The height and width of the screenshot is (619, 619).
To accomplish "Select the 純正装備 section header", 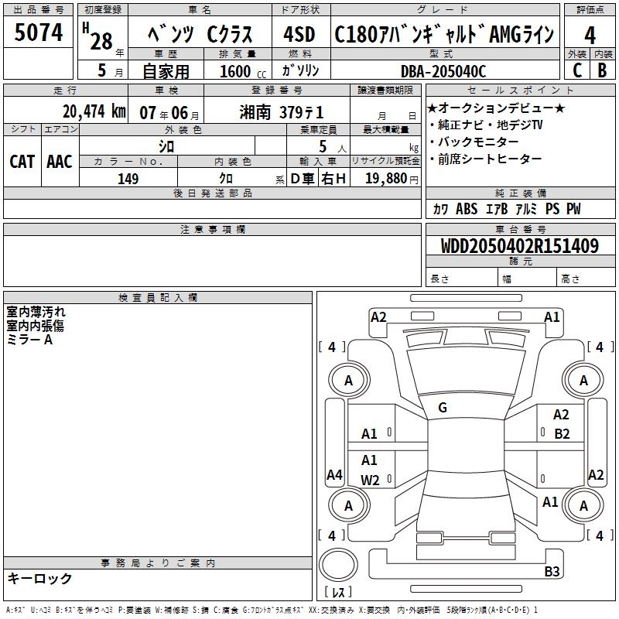I will click(x=520, y=193).
